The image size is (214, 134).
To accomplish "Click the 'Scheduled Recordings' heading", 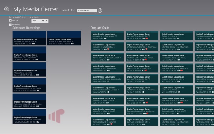I will 26,28.
